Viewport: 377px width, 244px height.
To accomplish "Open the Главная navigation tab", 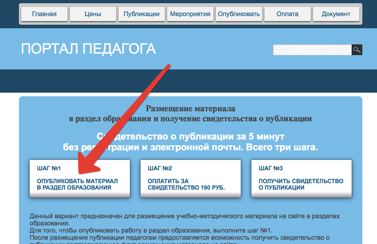I will click(44, 14).
